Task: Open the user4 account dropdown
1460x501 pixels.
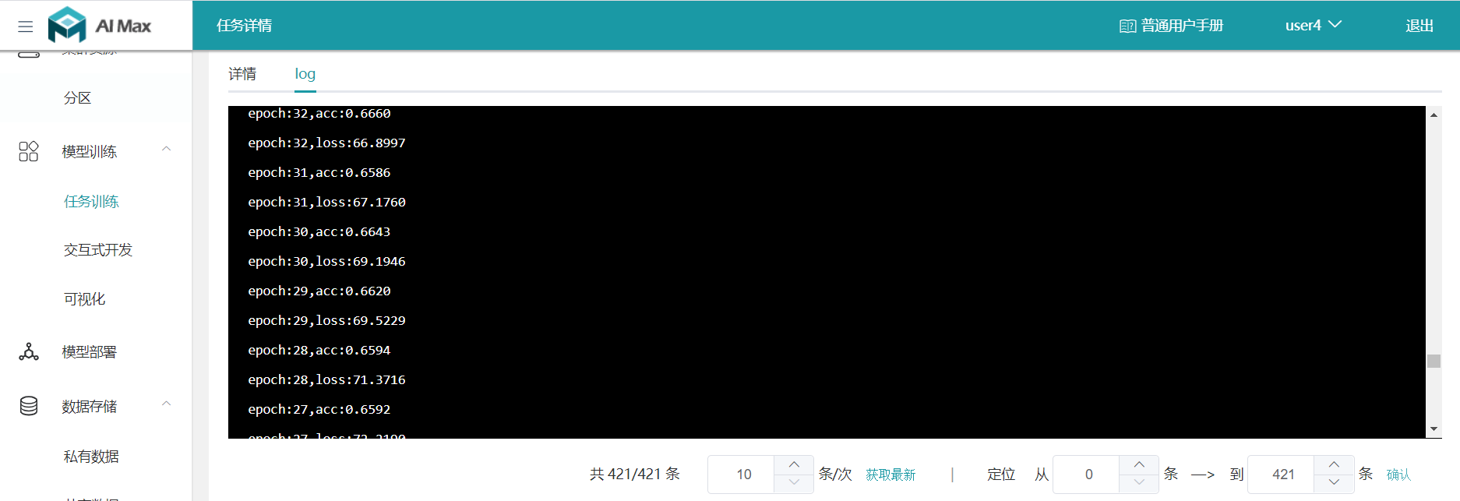Action: click(1314, 25)
